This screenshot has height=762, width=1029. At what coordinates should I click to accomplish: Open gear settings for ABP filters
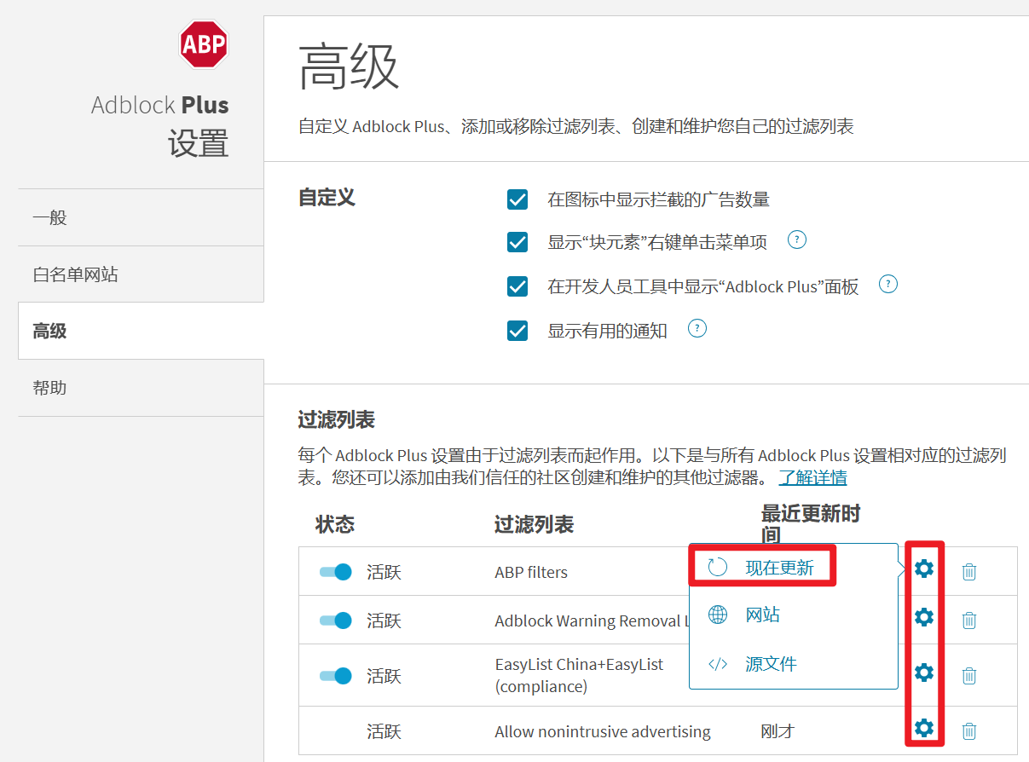[x=924, y=569]
